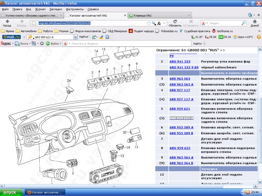Open part link 6RU 941 333
Viewport: 262px width, 196px height.
(x=180, y=62)
